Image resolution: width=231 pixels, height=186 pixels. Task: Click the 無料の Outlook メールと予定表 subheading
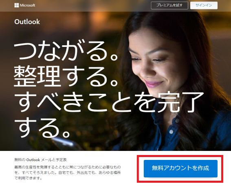click(x=40, y=160)
